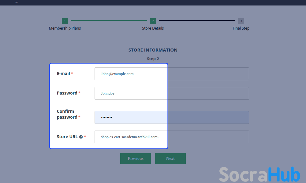Click into the Password input field
The width and height of the screenshot is (306, 183).
(x=171, y=93)
